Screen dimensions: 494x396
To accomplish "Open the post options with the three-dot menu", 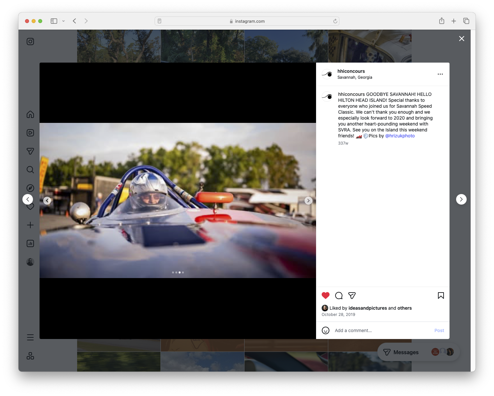I will 440,74.
